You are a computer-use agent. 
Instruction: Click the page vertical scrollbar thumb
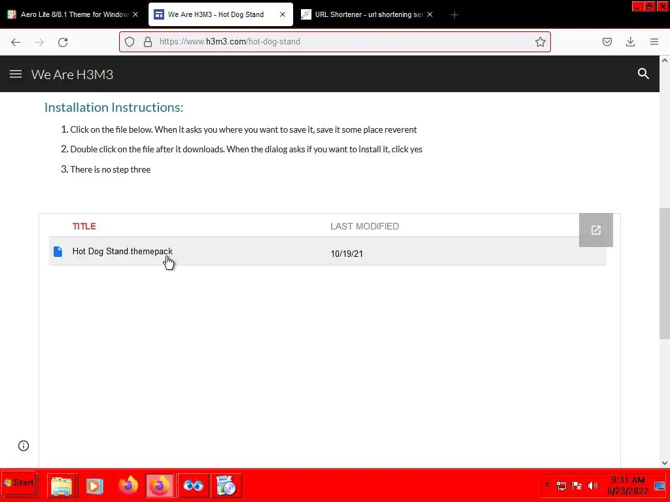pyautogui.click(x=665, y=273)
